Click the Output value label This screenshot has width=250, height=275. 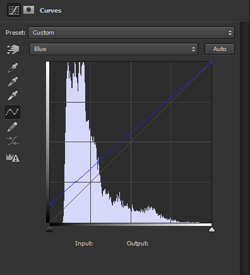pos(138,244)
